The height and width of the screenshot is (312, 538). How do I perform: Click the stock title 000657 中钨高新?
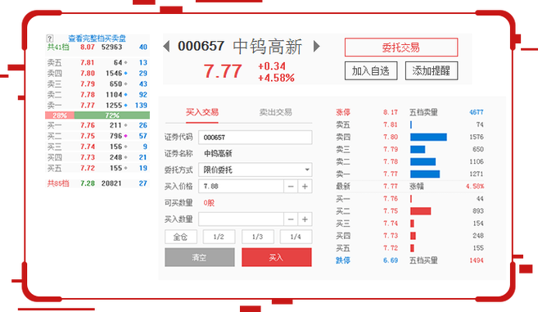(x=240, y=47)
